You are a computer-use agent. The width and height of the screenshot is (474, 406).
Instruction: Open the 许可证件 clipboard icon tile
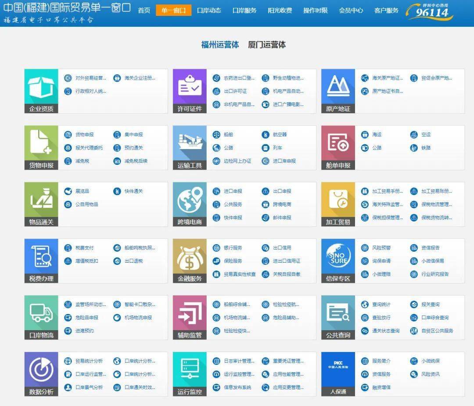(190, 91)
